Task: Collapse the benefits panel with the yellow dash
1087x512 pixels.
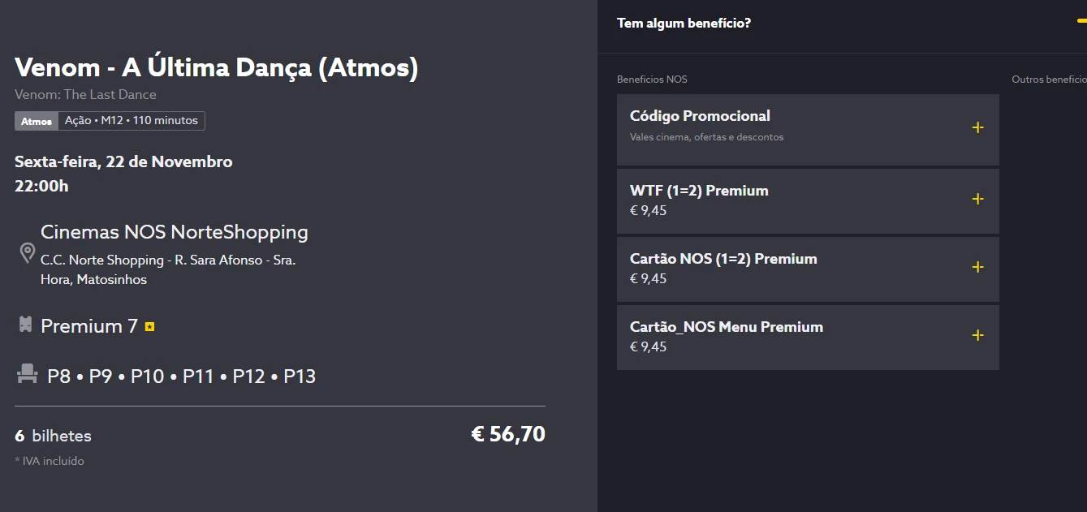Action: pos(1081,22)
